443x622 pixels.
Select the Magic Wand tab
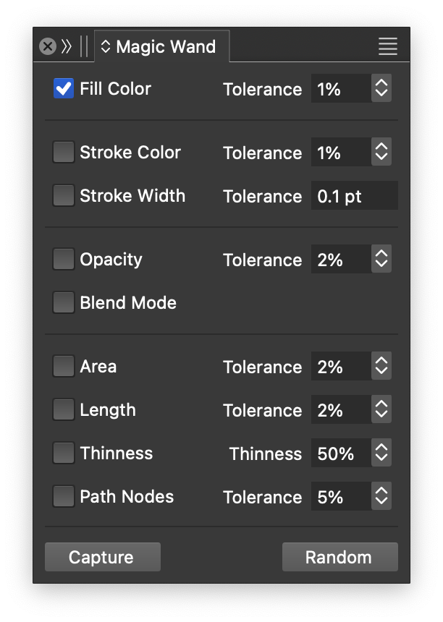(162, 47)
